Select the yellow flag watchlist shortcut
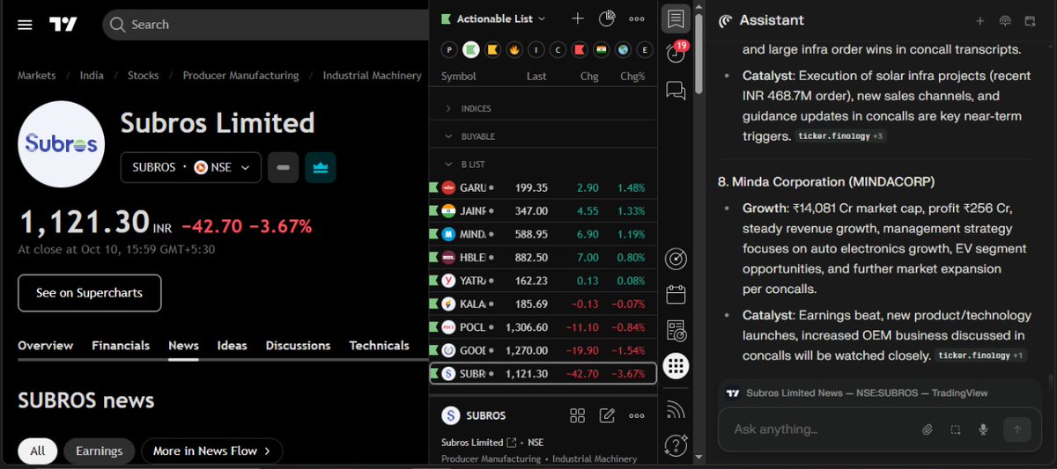Viewport: 1057px width, 469px height. click(492, 49)
